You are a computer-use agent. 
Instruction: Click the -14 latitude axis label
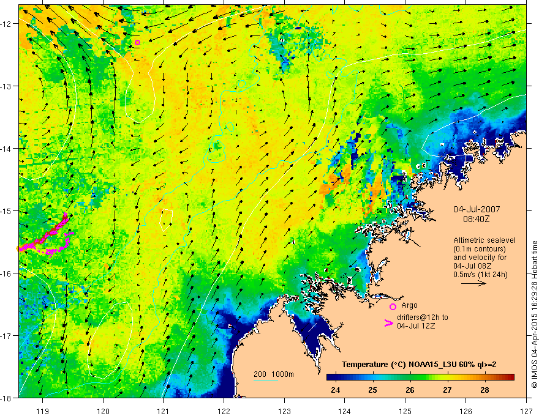pos(6,149)
